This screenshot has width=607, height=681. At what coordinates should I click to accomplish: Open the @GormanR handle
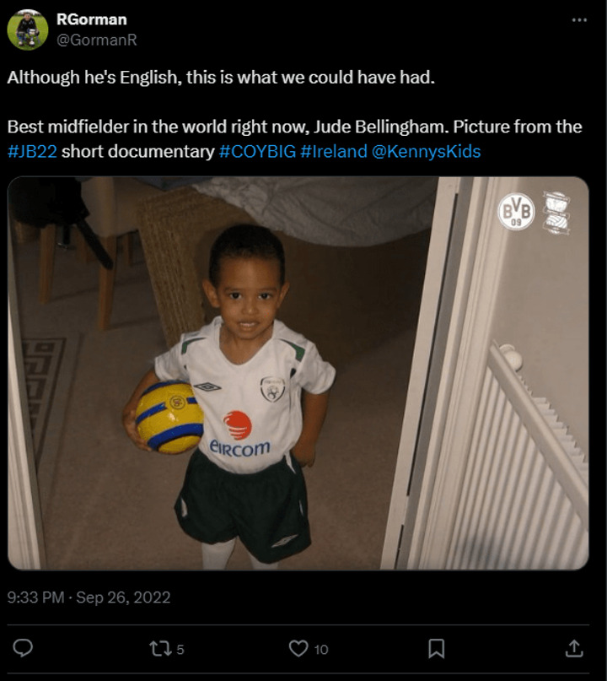96,39
